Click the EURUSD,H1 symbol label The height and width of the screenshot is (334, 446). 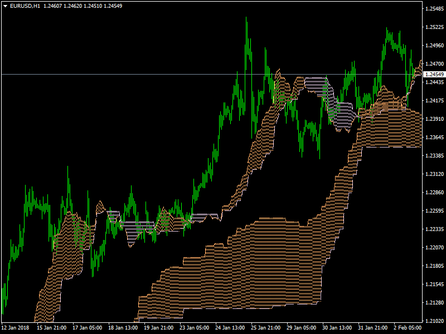pos(25,6)
